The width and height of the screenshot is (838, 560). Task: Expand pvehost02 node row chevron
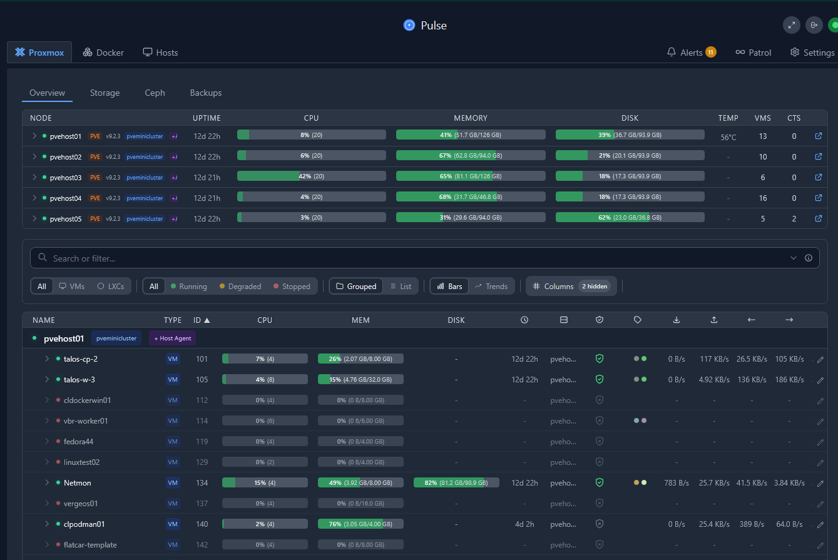pyautogui.click(x=34, y=156)
